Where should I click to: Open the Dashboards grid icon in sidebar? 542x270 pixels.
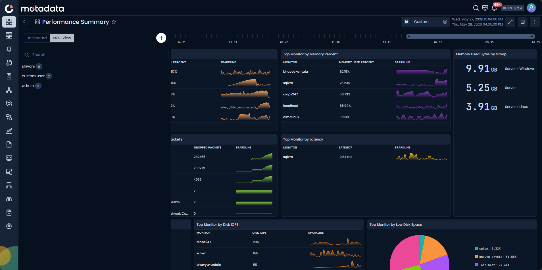coord(9,22)
